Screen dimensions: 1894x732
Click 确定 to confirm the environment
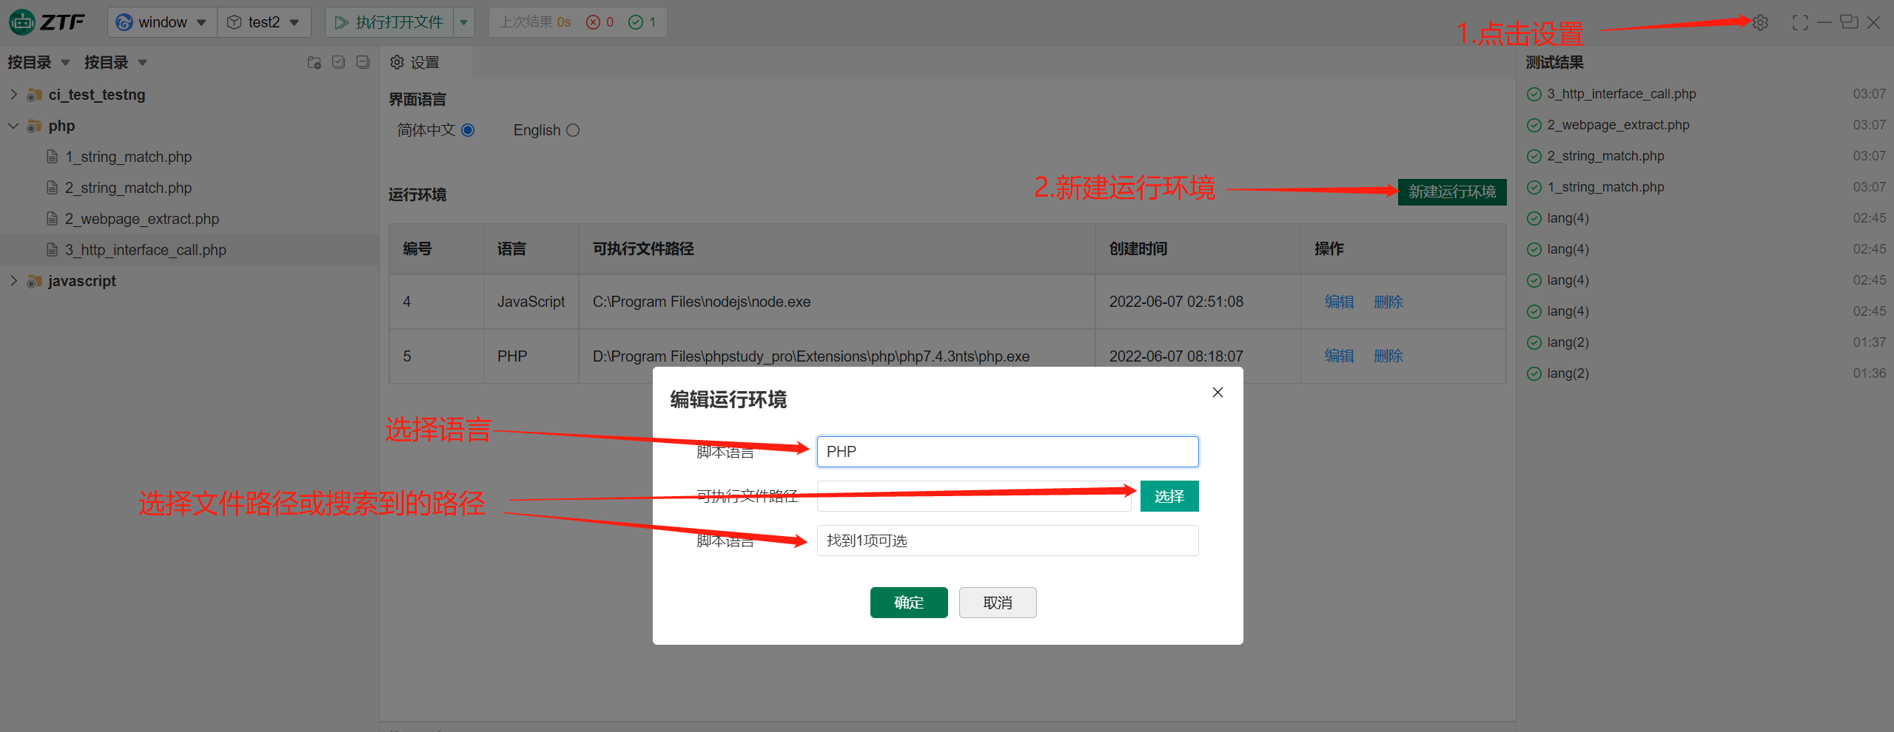click(x=908, y=603)
